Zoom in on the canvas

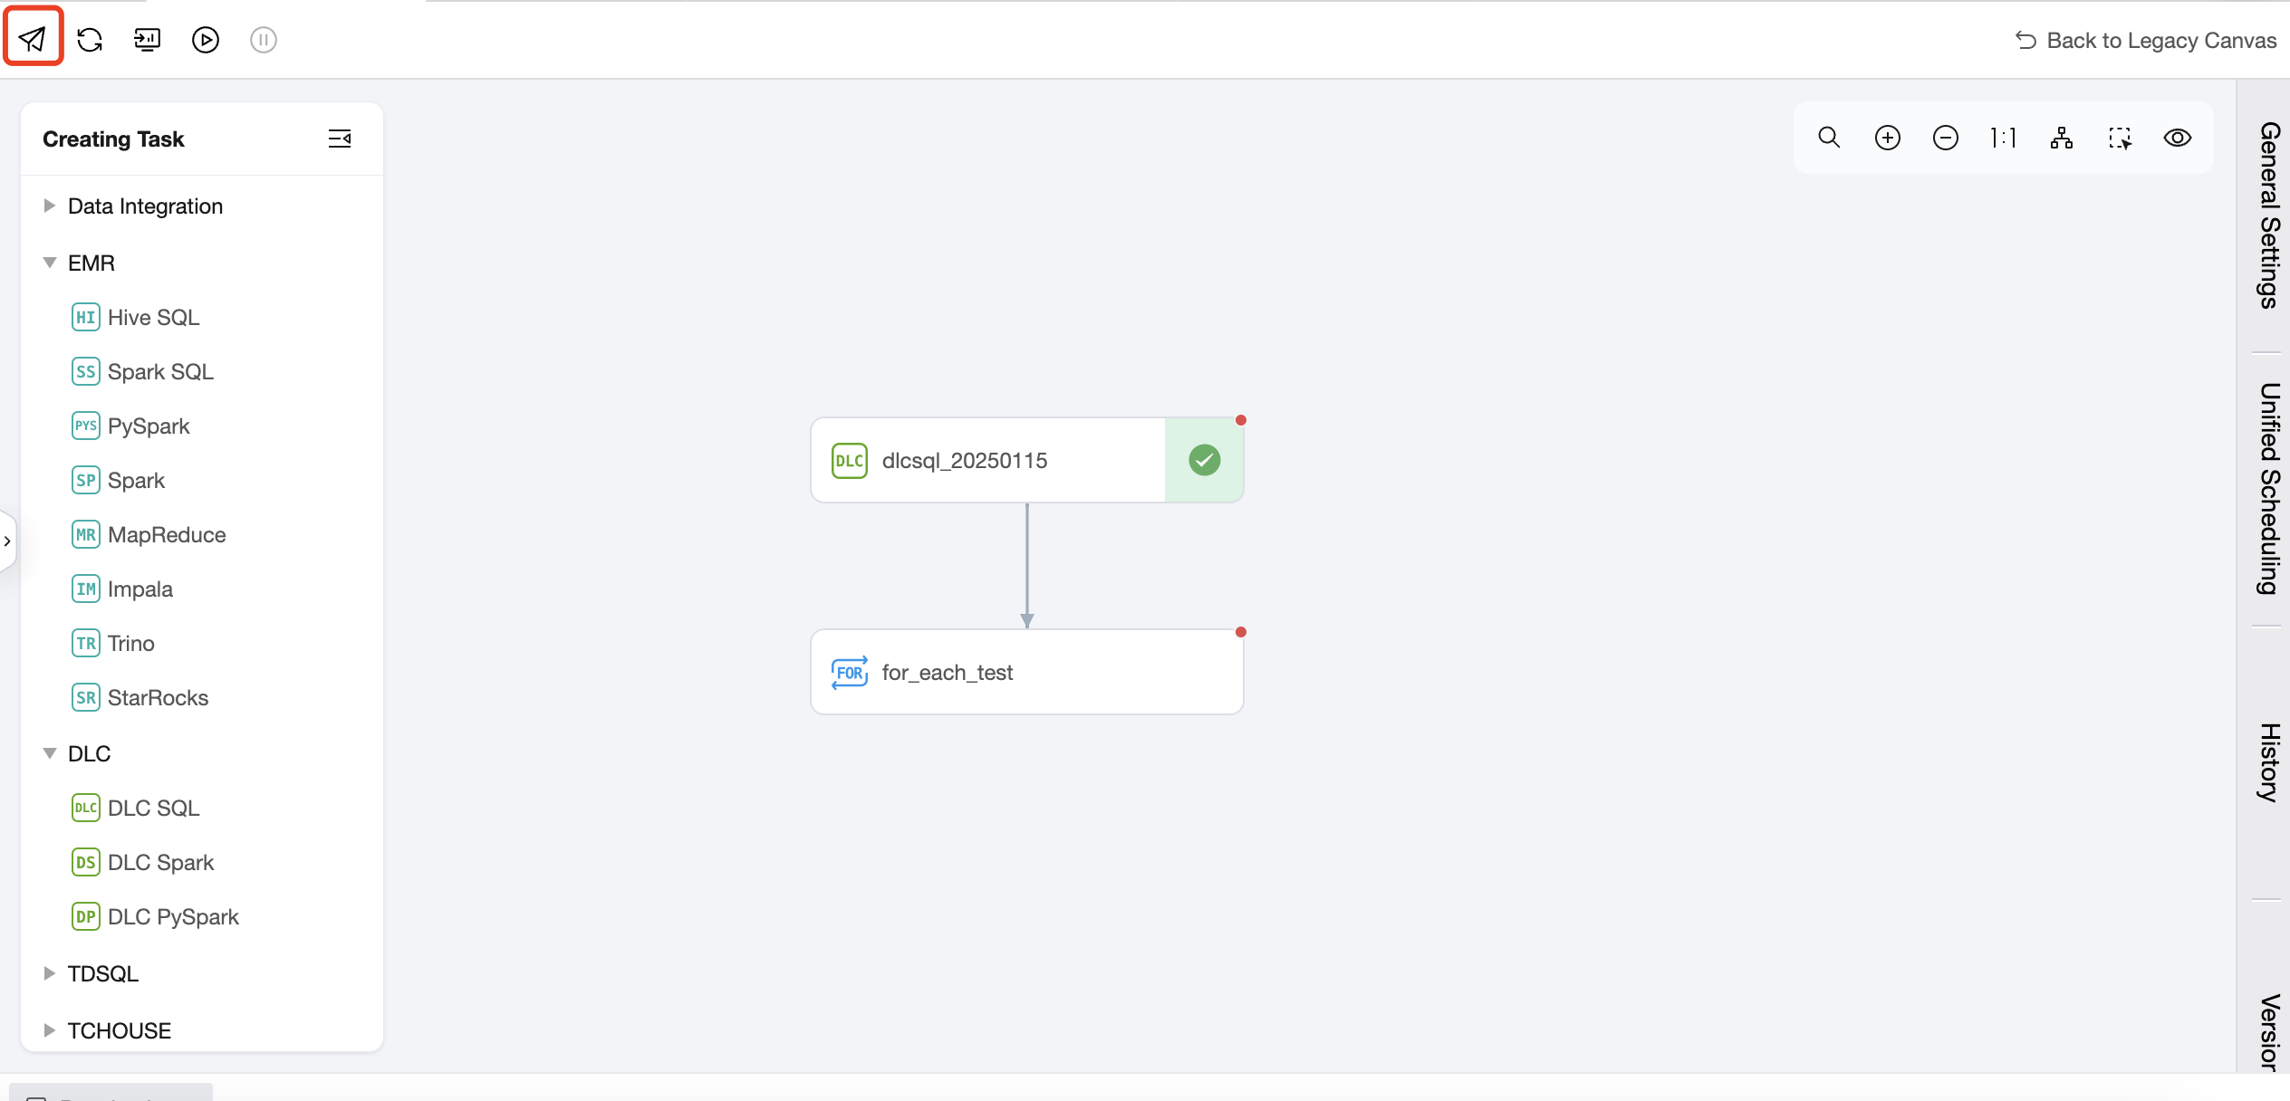(1888, 138)
